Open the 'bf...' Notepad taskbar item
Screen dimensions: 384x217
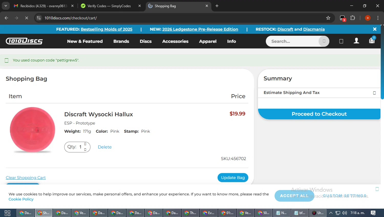click(300, 213)
